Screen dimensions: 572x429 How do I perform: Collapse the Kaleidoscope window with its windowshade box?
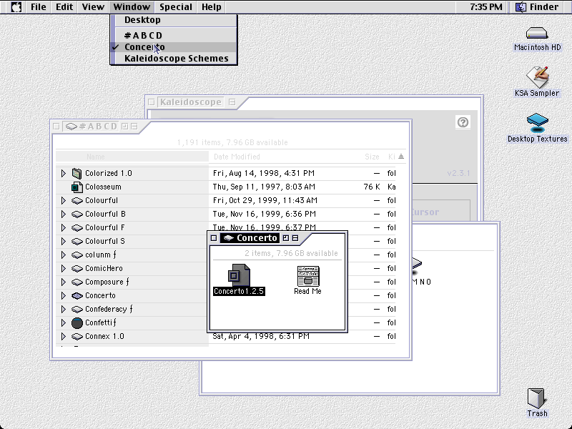pos(232,102)
